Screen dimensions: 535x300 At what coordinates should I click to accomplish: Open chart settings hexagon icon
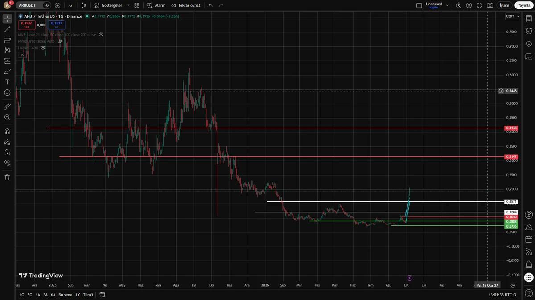469,5
